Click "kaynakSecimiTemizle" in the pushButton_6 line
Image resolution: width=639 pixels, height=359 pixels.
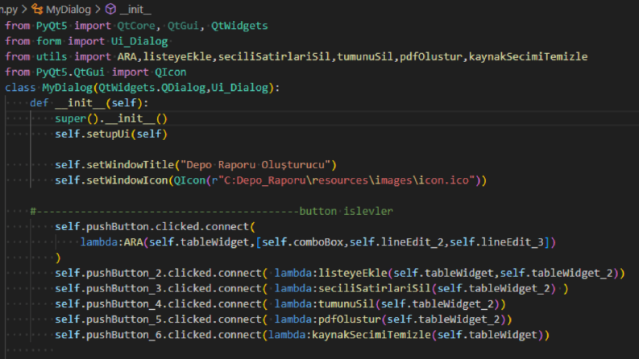pyautogui.click(x=371, y=335)
